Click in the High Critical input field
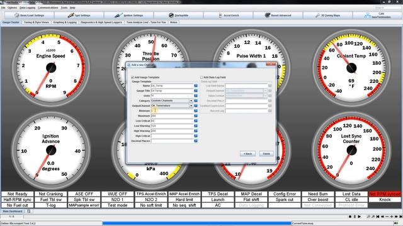This screenshot has width=403, height=226. tap(172, 136)
